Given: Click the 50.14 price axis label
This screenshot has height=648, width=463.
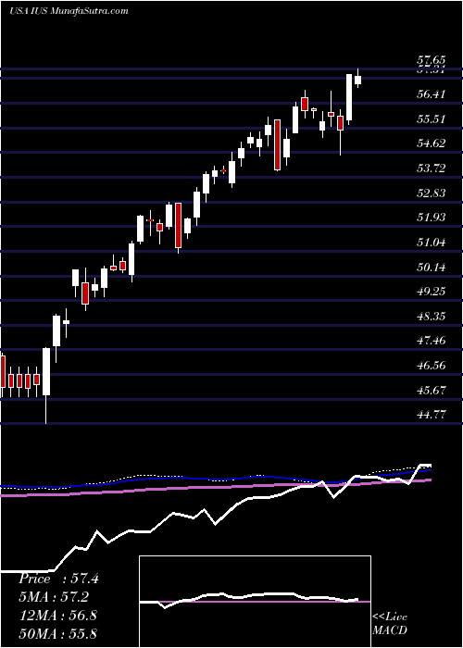Looking at the screenshot, I should 432,268.
